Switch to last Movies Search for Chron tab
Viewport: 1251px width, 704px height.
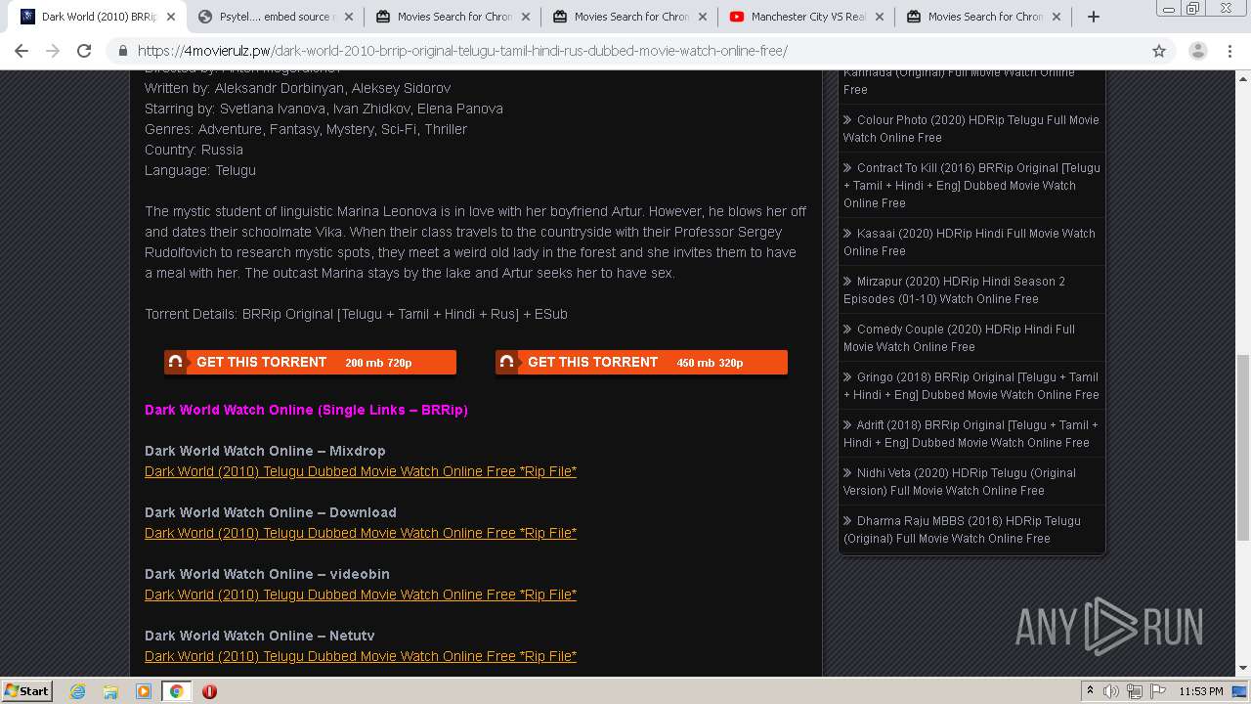[x=984, y=17]
